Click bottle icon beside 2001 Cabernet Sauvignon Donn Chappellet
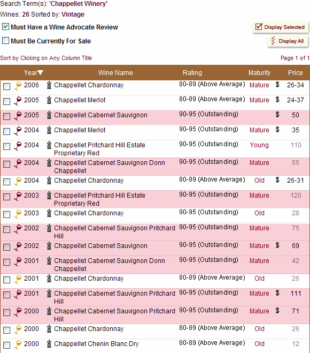Screen dimensions: 310x353 pyautogui.click(x=49, y=261)
